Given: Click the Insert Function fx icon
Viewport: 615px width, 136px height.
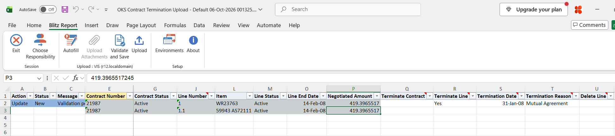Looking at the screenshot, I should 75,78.
